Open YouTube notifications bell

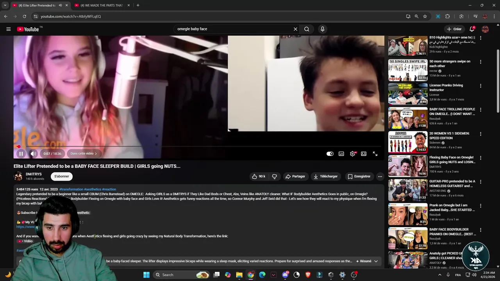pos(472,29)
